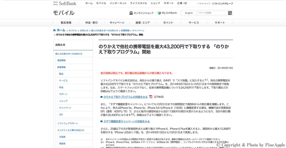This screenshot has width=286, height=148.
Task: Click the サイト内検索 search field
Action: click(212, 13)
